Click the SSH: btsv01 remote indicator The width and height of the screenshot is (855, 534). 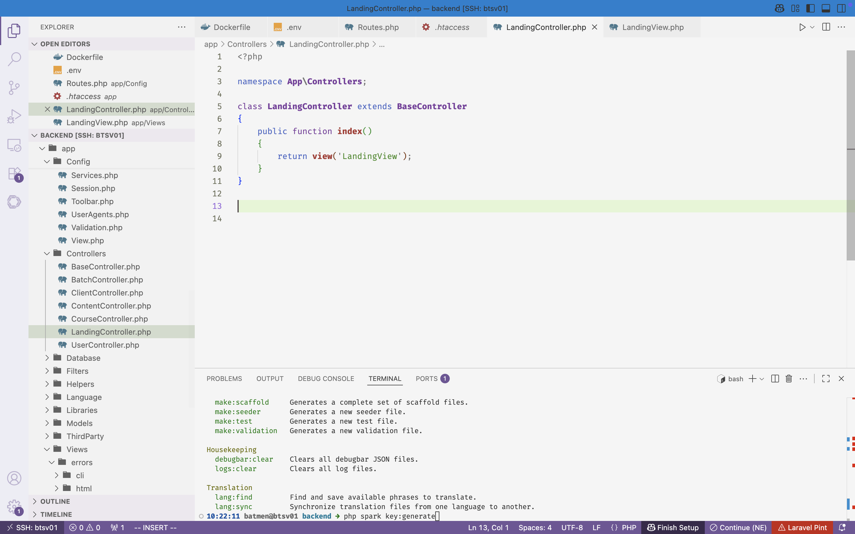click(x=32, y=528)
